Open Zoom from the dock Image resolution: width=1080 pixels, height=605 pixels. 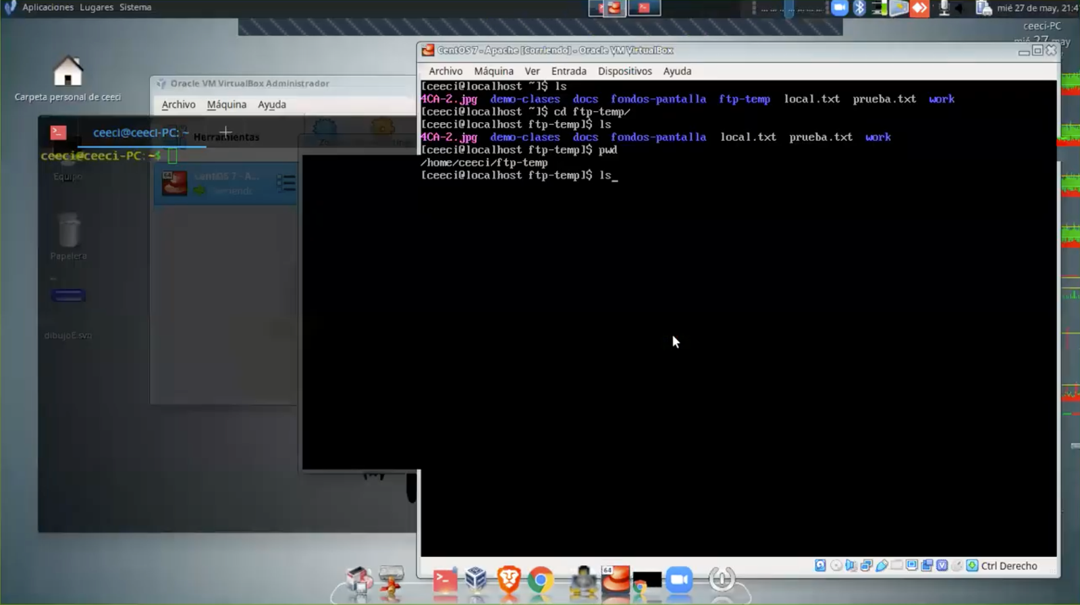coord(679,580)
